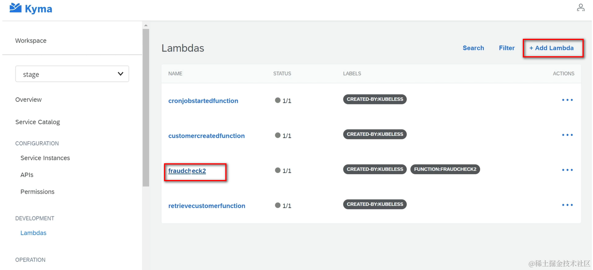
Task: Open actions menu for fraudcheck2
Action: click(567, 170)
